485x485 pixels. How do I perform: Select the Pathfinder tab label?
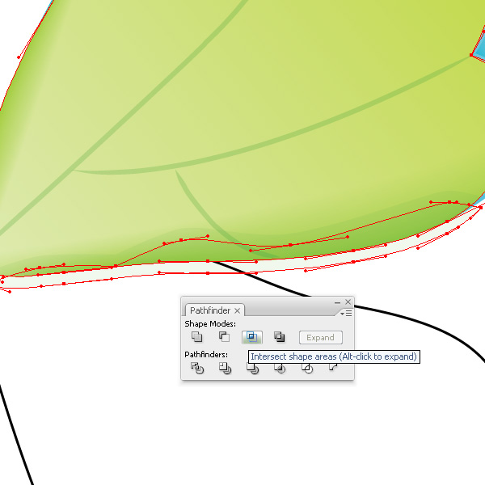tap(210, 310)
